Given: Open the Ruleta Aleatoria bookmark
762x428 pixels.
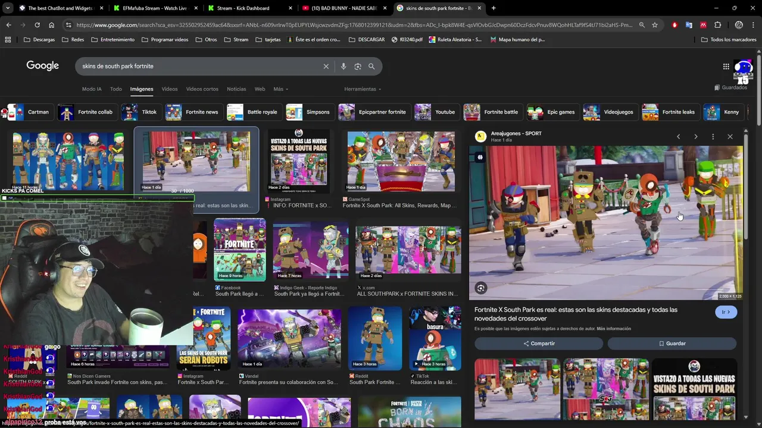Looking at the screenshot, I should click(454, 40).
